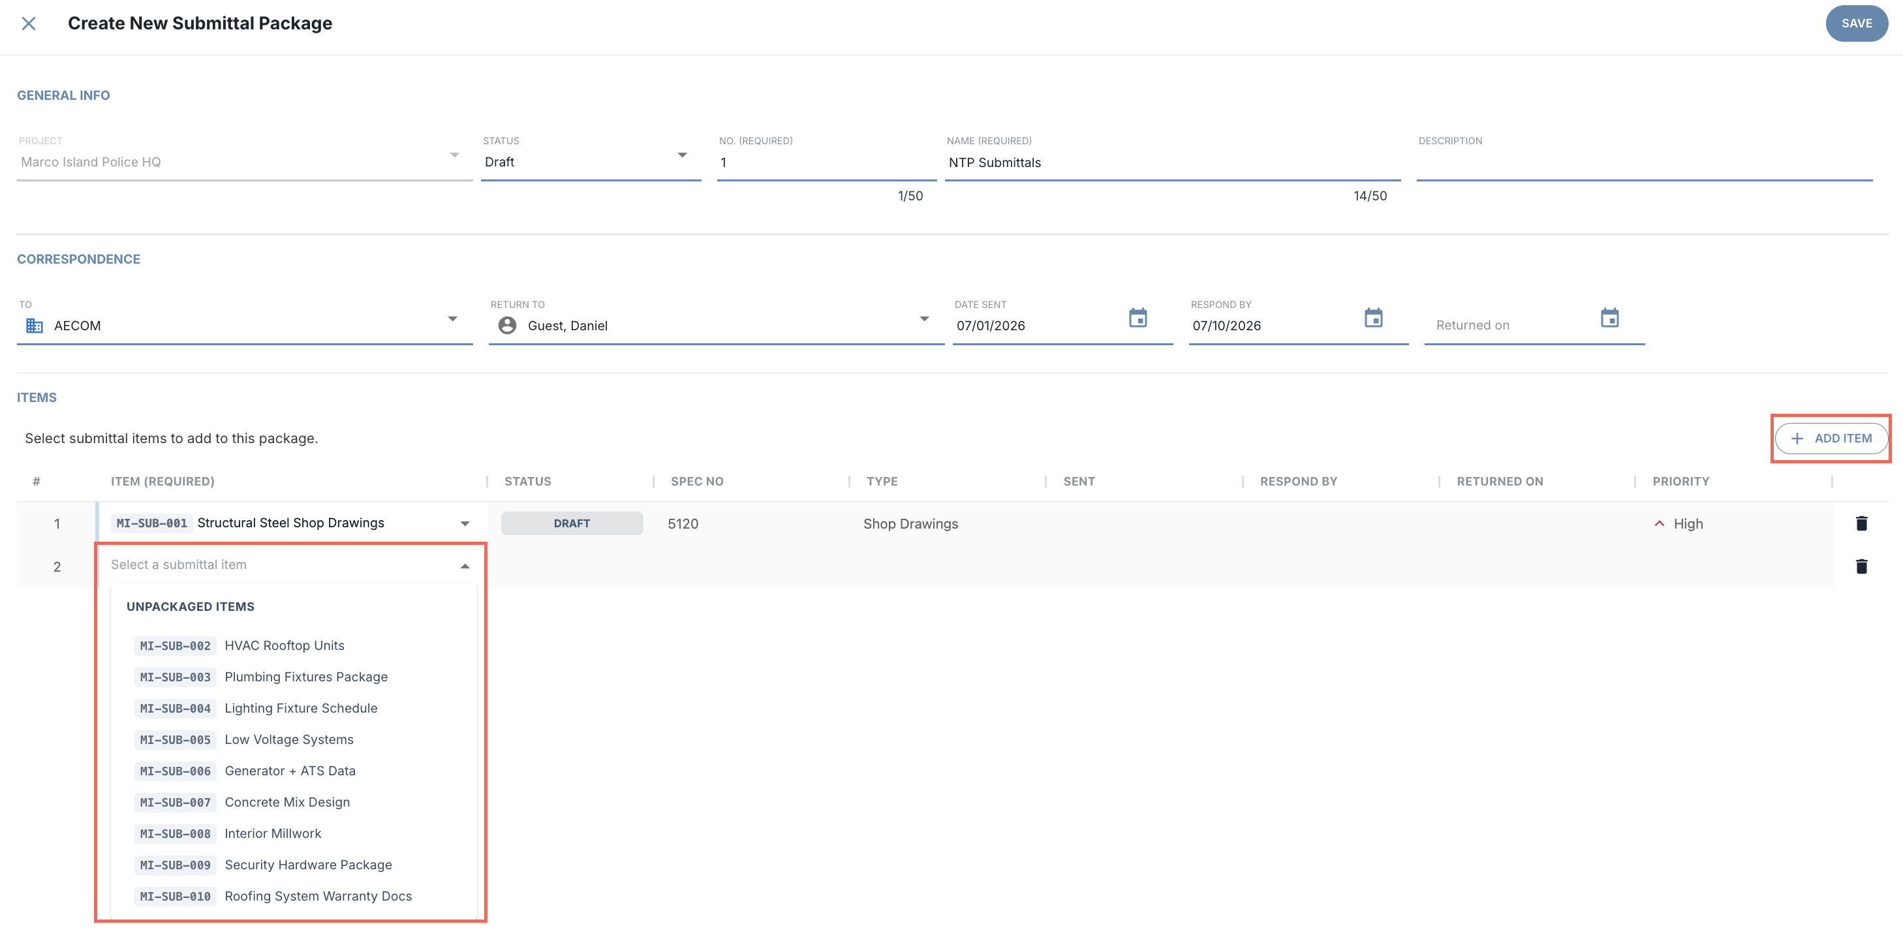
Task: Expand the Return To dropdown arrow
Action: (923, 319)
